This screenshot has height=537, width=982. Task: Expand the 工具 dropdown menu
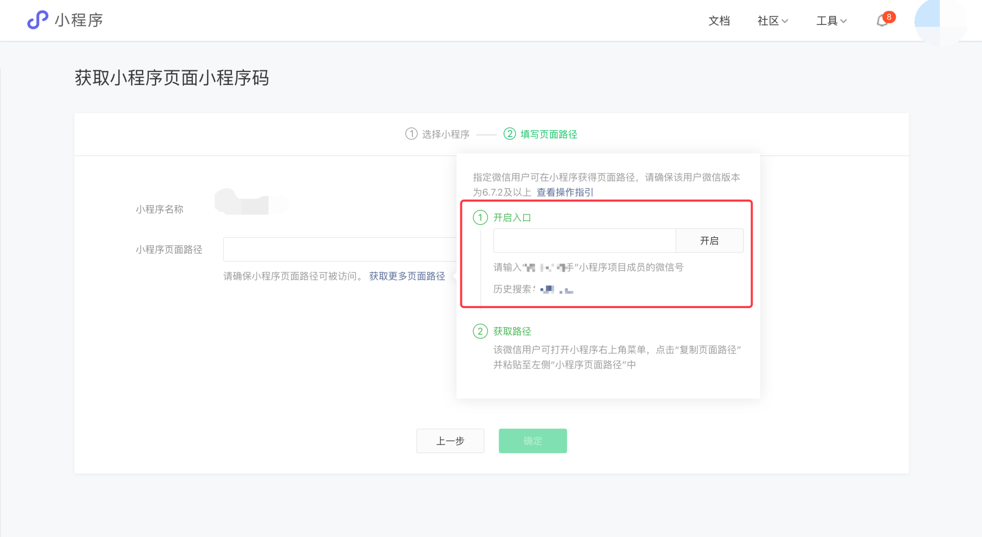click(831, 21)
